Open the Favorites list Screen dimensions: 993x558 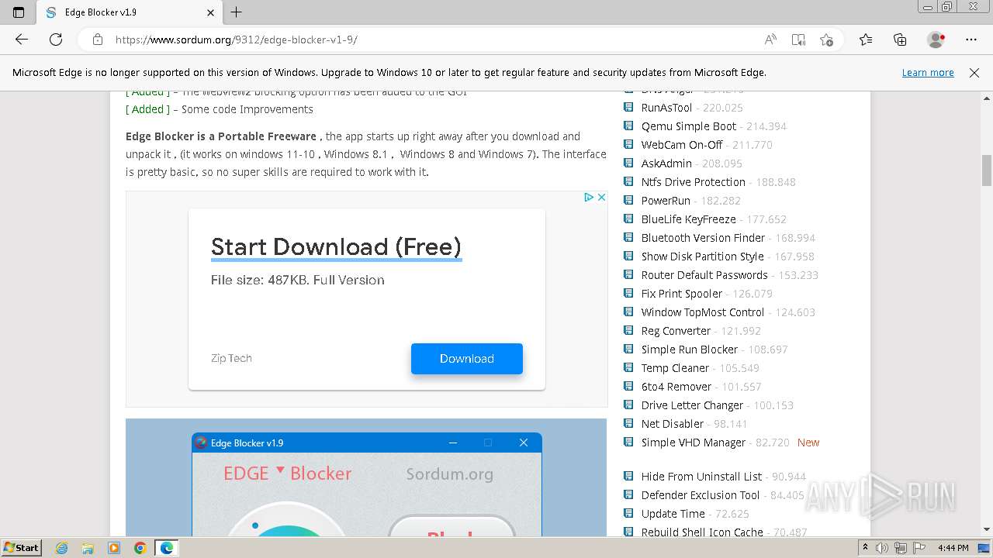[866, 40]
